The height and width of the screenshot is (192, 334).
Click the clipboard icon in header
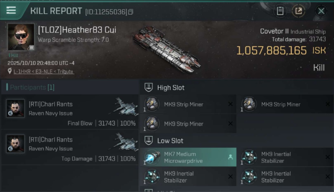(280, 11)
